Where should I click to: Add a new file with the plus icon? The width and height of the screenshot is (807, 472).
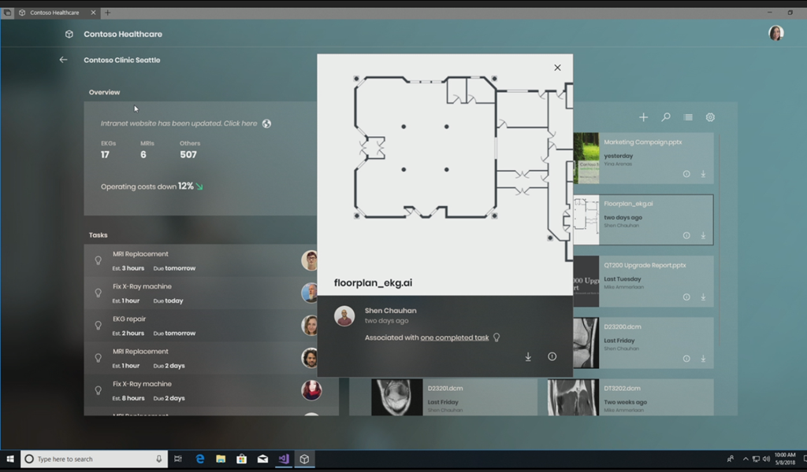(643, 117)
